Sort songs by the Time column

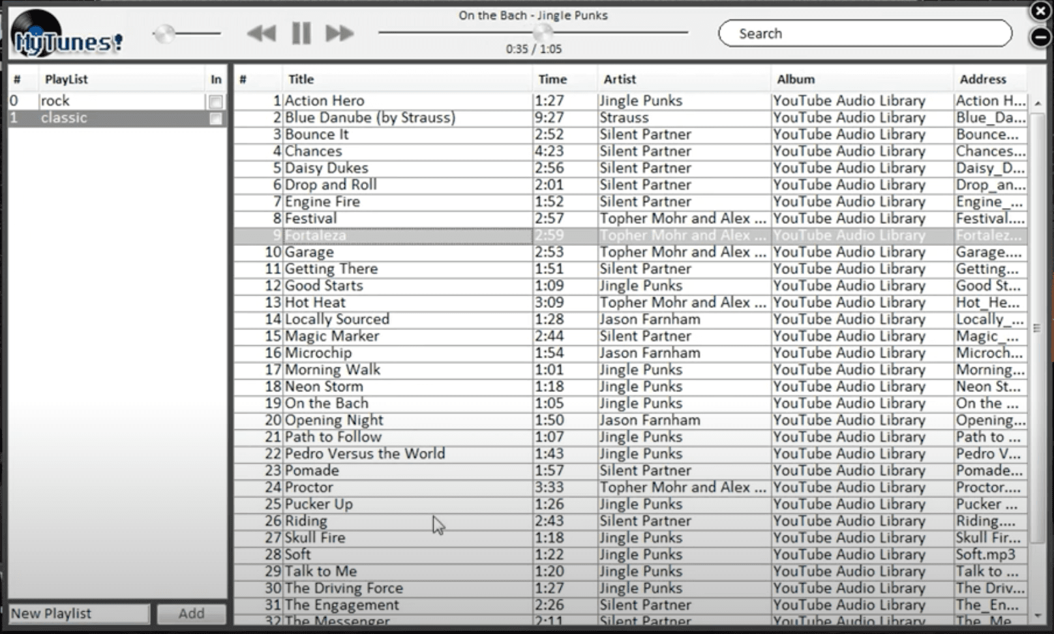point(552,79)
